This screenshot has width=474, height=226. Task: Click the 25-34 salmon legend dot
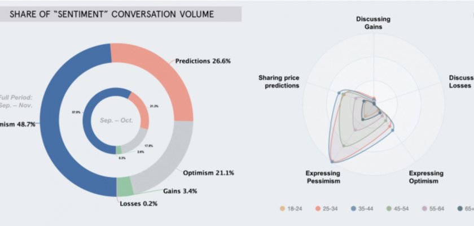[x=318, y=208]
